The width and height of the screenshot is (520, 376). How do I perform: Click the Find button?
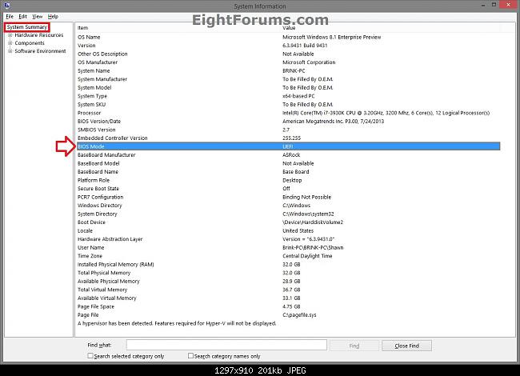click(354, 346)
